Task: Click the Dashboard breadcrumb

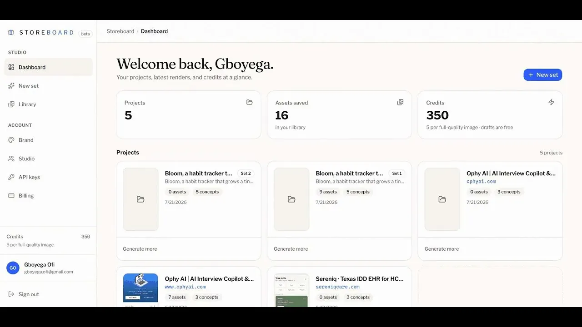Action: [x=154, y=31]
